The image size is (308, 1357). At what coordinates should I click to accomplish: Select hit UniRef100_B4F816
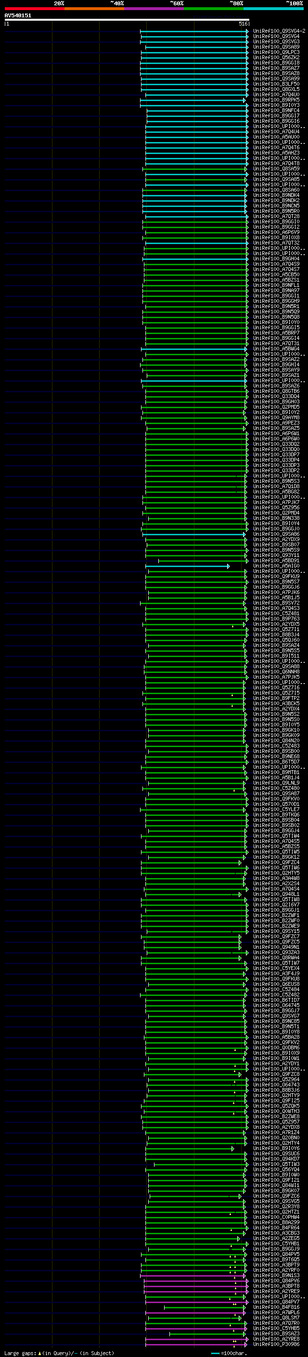[276, 1307]
